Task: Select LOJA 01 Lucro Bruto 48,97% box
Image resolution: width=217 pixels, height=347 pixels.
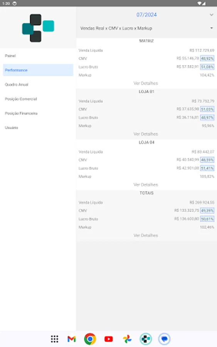Action: click(207, 118)
